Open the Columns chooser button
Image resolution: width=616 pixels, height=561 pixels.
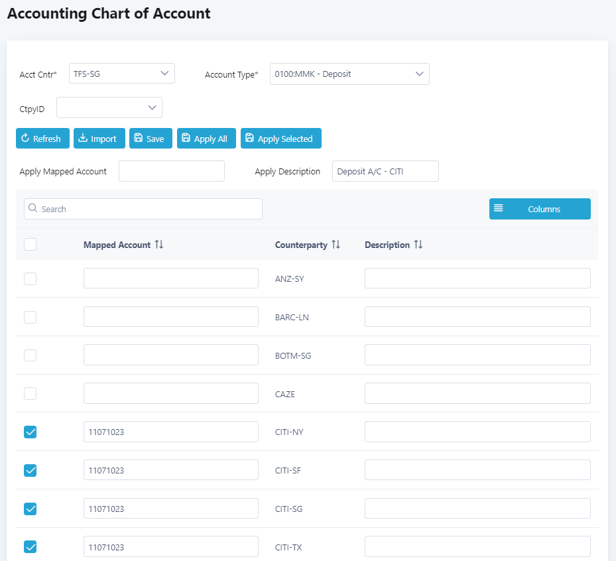pos(539,209)
